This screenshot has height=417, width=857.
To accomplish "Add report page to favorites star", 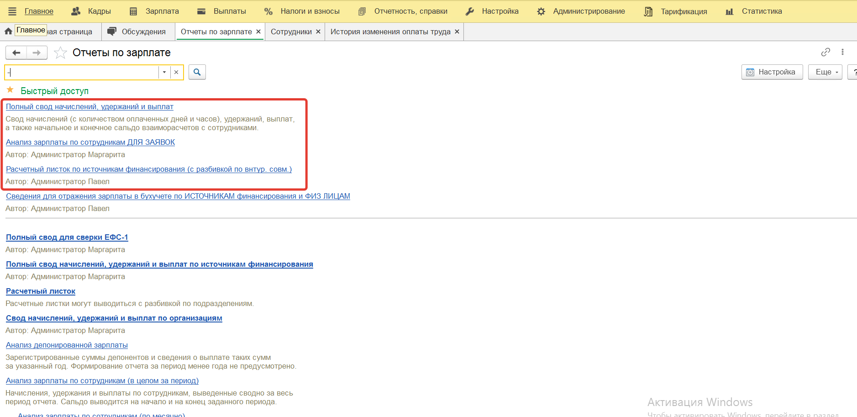I will pos(60,53).
